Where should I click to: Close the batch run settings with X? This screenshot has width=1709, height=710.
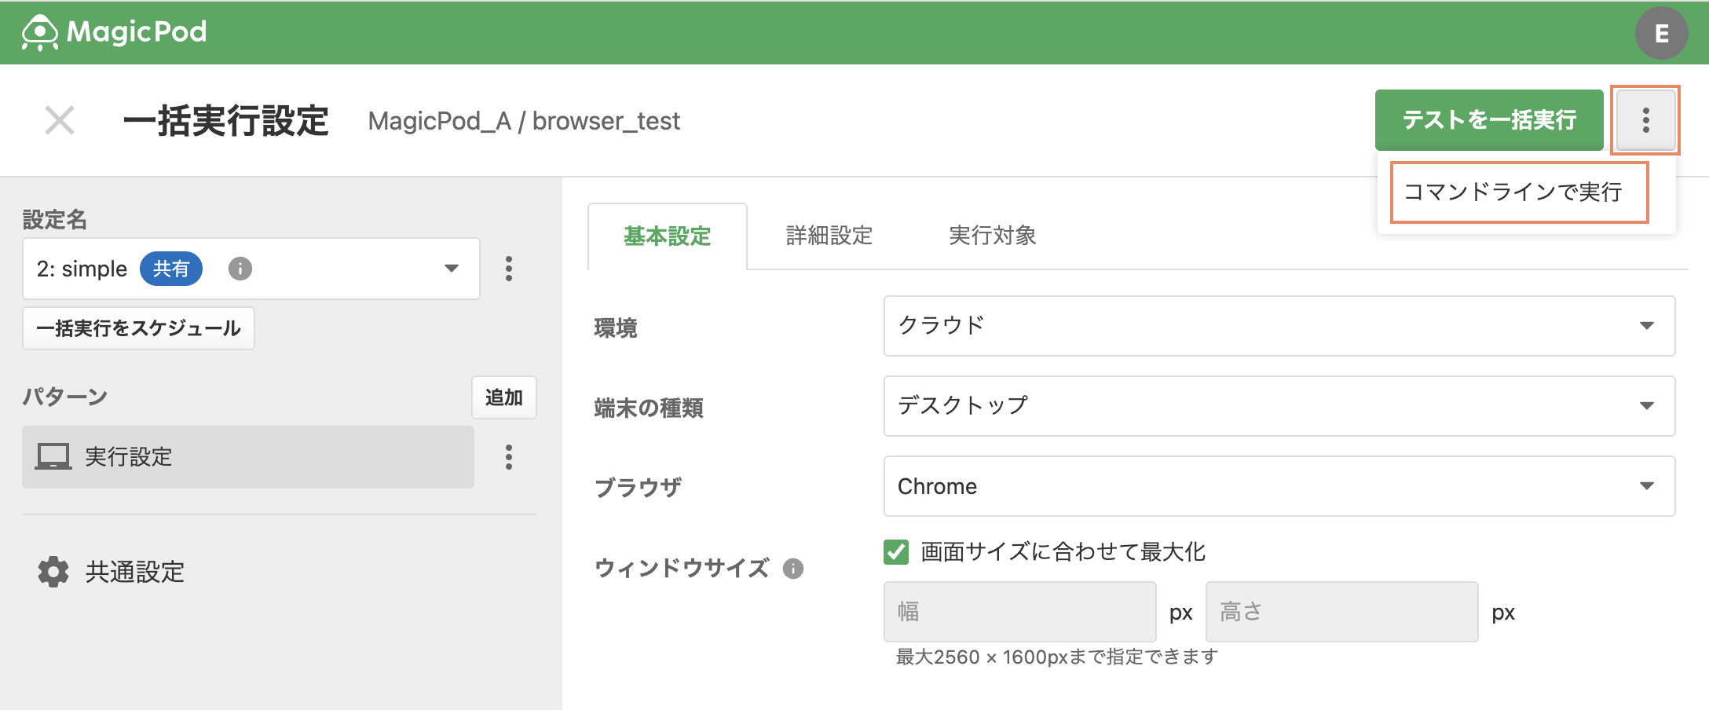click(x=60, y=121)
